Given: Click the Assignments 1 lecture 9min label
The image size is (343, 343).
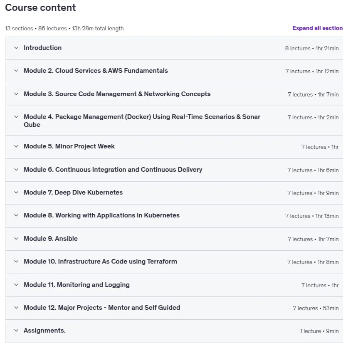Looking at the screenshot, I should [319, 331].
